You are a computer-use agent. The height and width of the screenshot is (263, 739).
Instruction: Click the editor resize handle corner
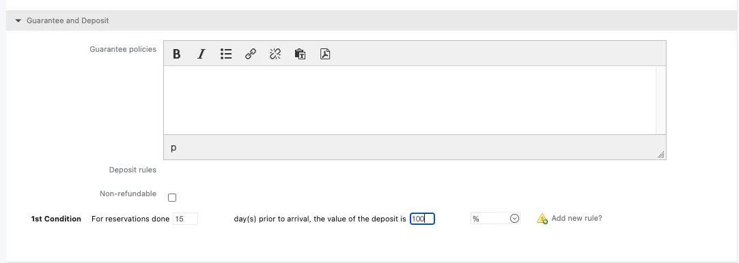(660, 154)
